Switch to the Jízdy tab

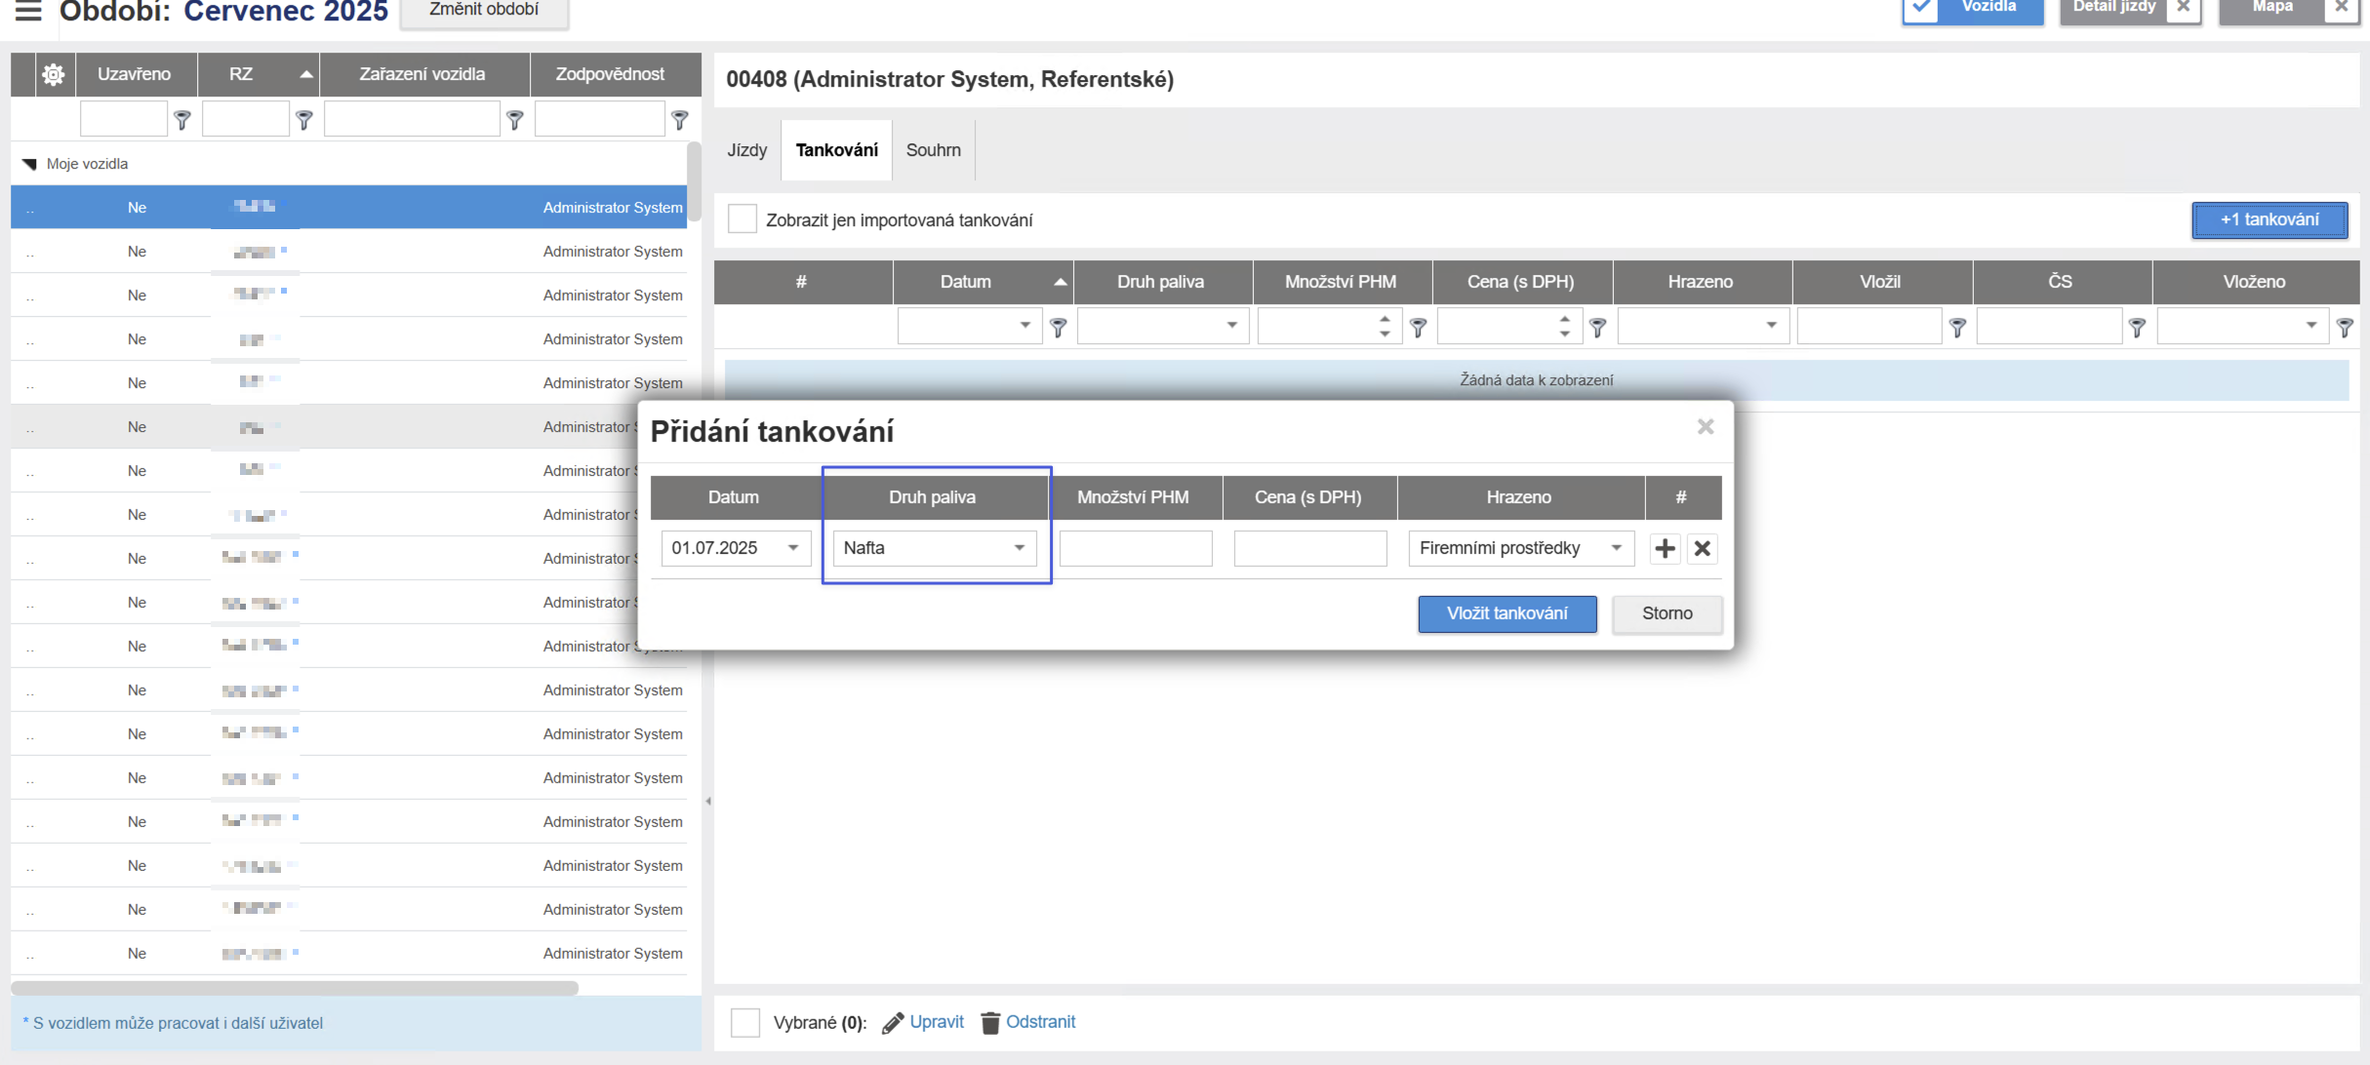[x=746, y=150]
